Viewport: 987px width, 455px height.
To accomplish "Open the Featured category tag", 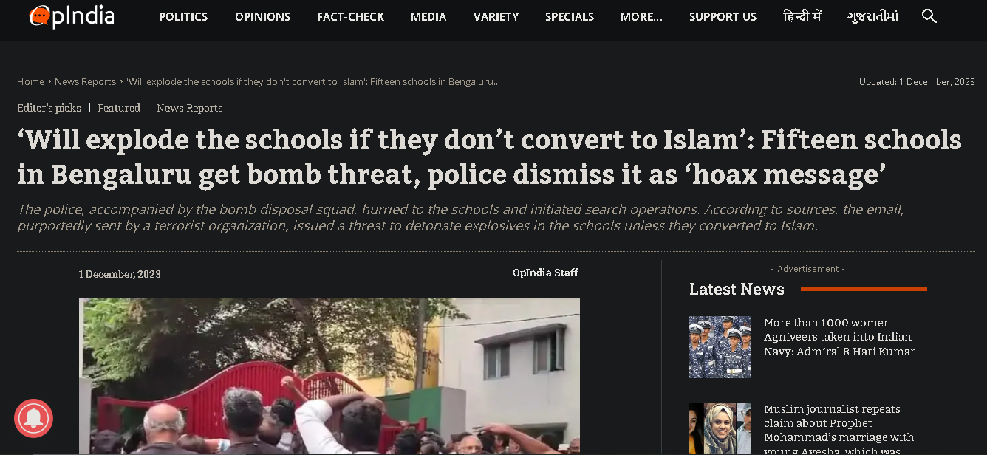I will tap(119, 108).
